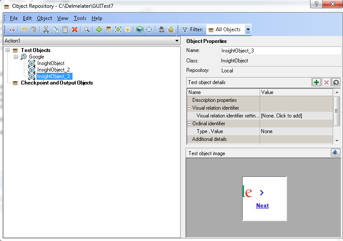Click the green plus add property button
Screen dimensions: 343x241
tap(317, 82)
